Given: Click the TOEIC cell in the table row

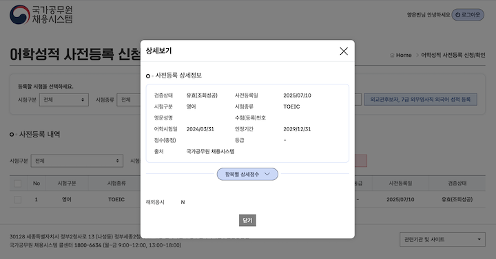Looking at the screenshot, I should [116, 199].
